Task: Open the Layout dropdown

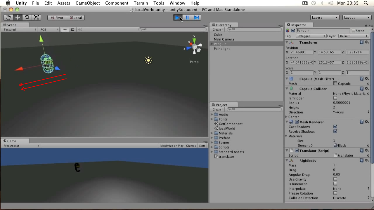Action: [x=356, y=17]
